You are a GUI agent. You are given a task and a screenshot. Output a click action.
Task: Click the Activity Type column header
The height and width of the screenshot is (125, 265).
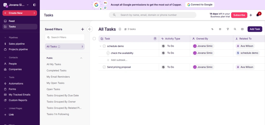[174, 39]
